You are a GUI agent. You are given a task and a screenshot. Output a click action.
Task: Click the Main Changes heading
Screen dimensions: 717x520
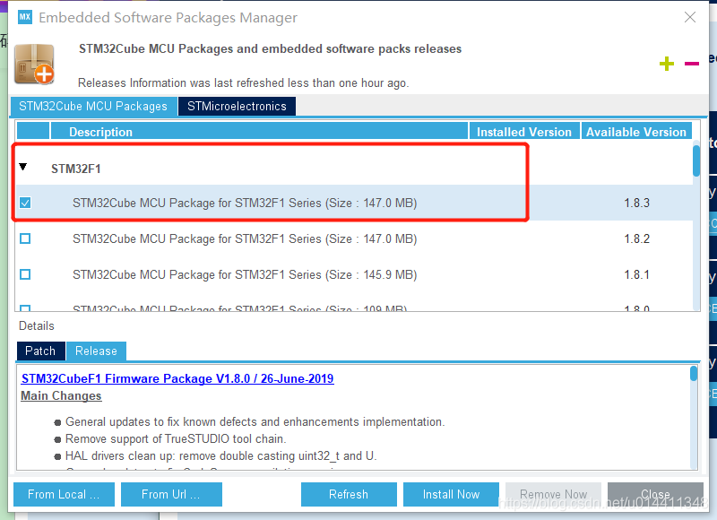(61, 395)
